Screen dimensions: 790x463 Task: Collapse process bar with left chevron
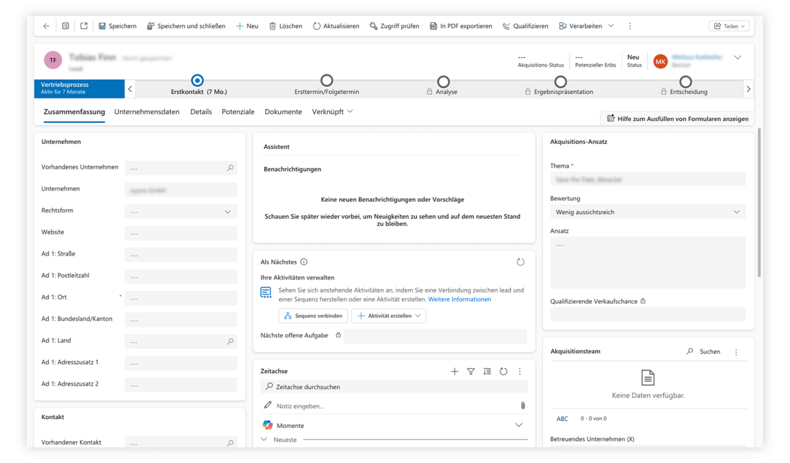(130, 89)
